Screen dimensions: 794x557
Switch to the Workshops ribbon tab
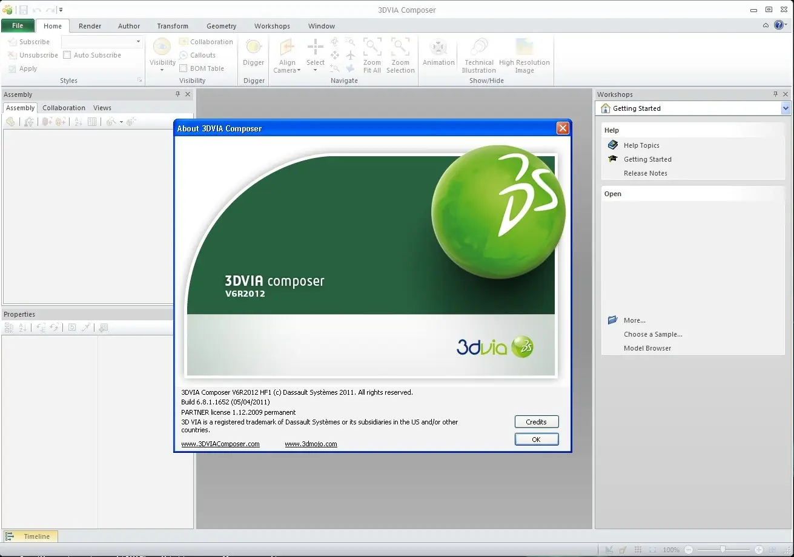coord(272,26)
